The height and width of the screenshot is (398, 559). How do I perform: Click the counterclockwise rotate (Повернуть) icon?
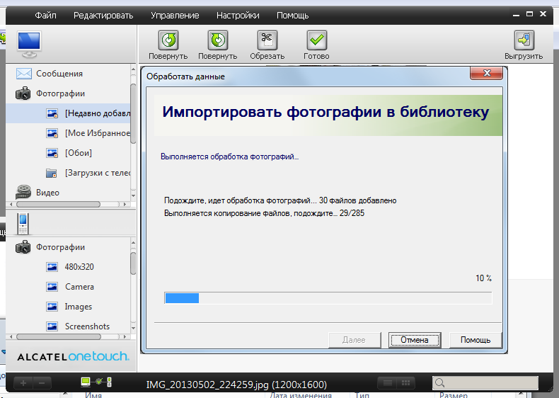[x=168, y=40]
